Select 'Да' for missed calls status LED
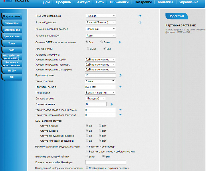 click(x=87, y=135)
